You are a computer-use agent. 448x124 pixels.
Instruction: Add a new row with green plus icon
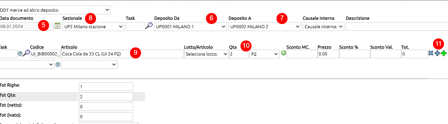(444, 53)
